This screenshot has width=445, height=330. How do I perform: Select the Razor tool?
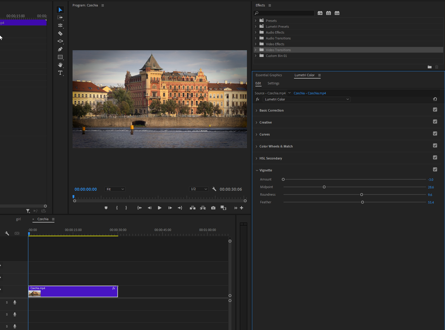(x=60, y=33)
